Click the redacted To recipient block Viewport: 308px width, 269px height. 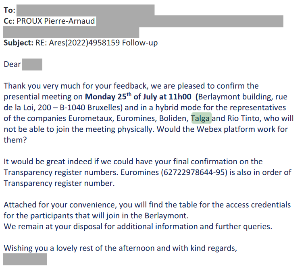(x=85, y=10)
